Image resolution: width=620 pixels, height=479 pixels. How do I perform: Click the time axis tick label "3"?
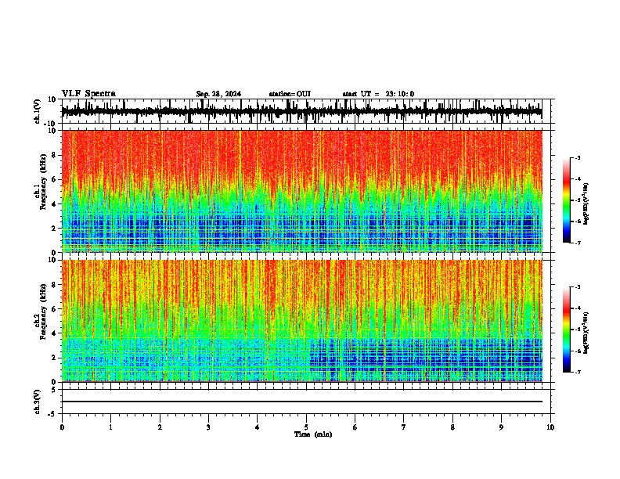tap(208, 427)
